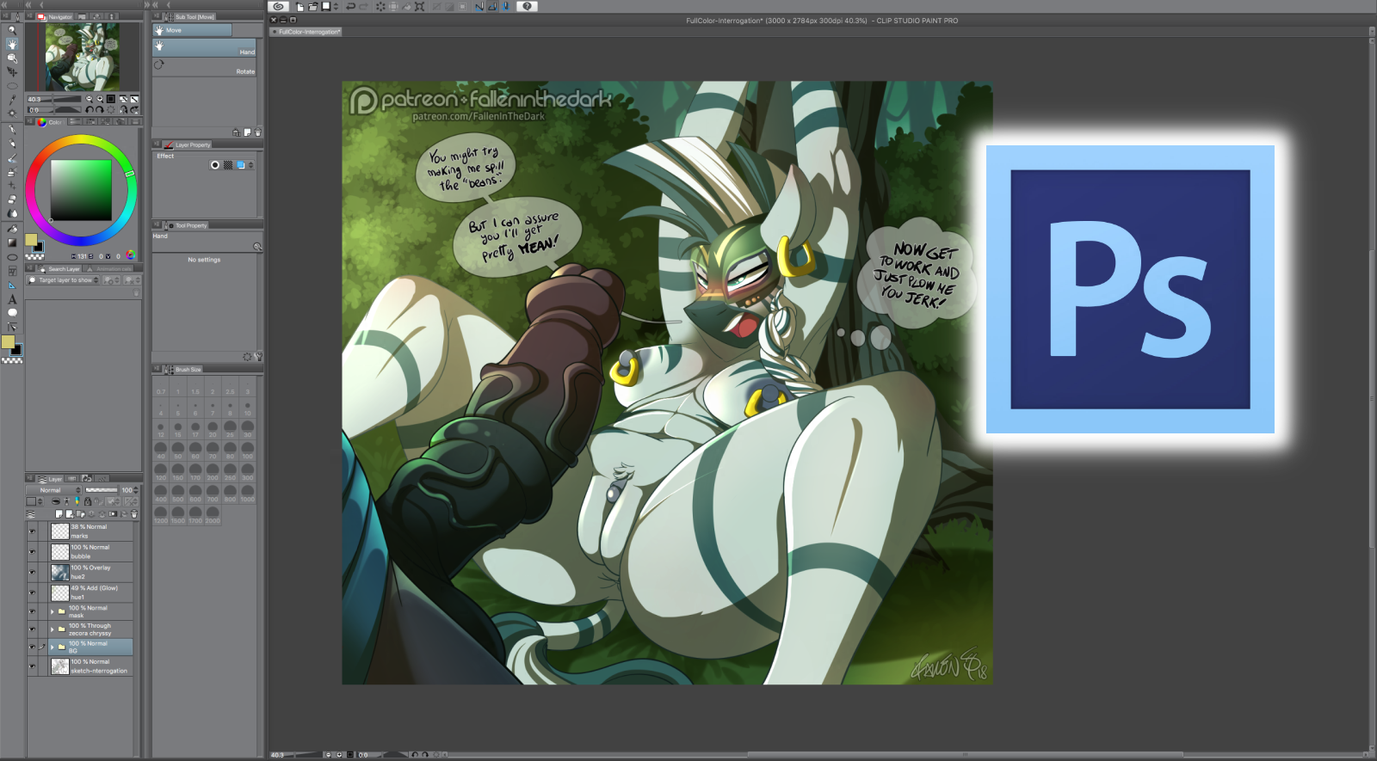
Task: Toggle Snap to Ruler in command bar
Action: tap(479, 6)
